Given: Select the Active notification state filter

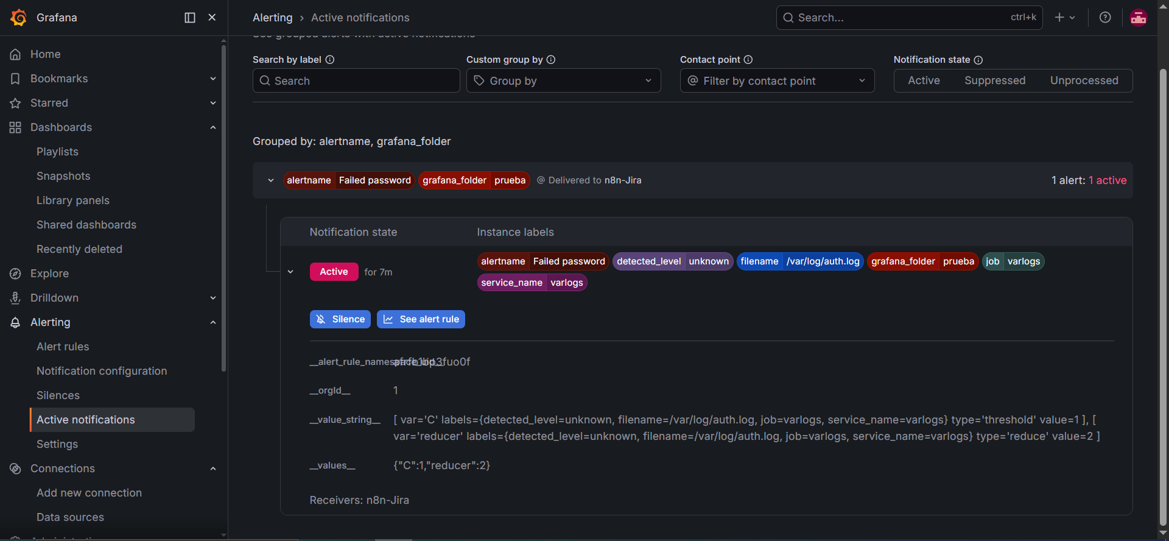Looking at the screenshot, I should [x=924, y=80].
